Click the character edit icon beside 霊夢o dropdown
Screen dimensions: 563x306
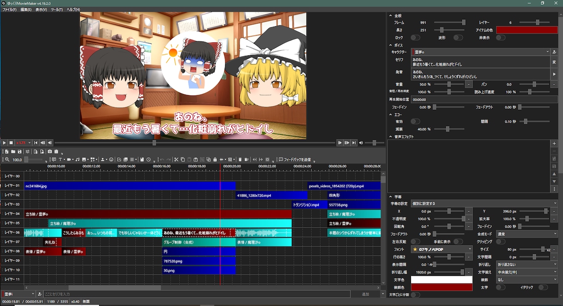click(554, 52)
